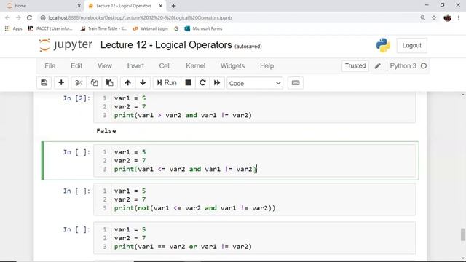
Task: Save notebook with the floppy disk icon
Action: (44, 83)
